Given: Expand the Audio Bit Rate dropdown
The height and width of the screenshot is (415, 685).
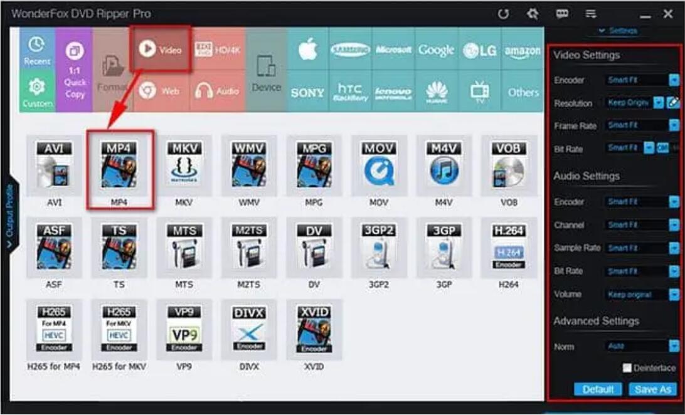Looking at the screenshot, I should [674, 271].
